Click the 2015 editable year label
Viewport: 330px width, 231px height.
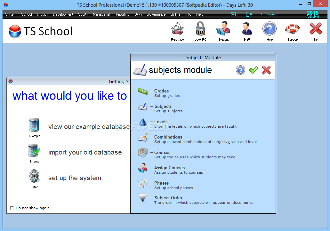tap(312, 14)
